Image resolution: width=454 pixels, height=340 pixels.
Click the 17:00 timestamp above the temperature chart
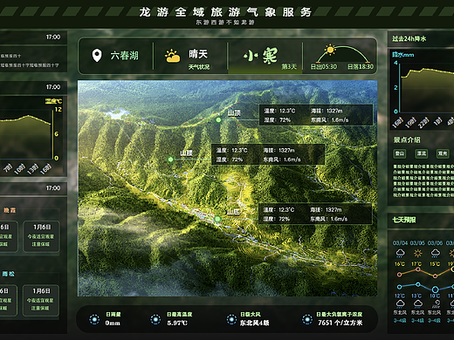(x=53, y=87)
